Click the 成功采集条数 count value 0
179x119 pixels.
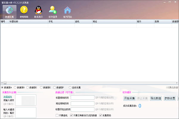click(x=140, y=106)
